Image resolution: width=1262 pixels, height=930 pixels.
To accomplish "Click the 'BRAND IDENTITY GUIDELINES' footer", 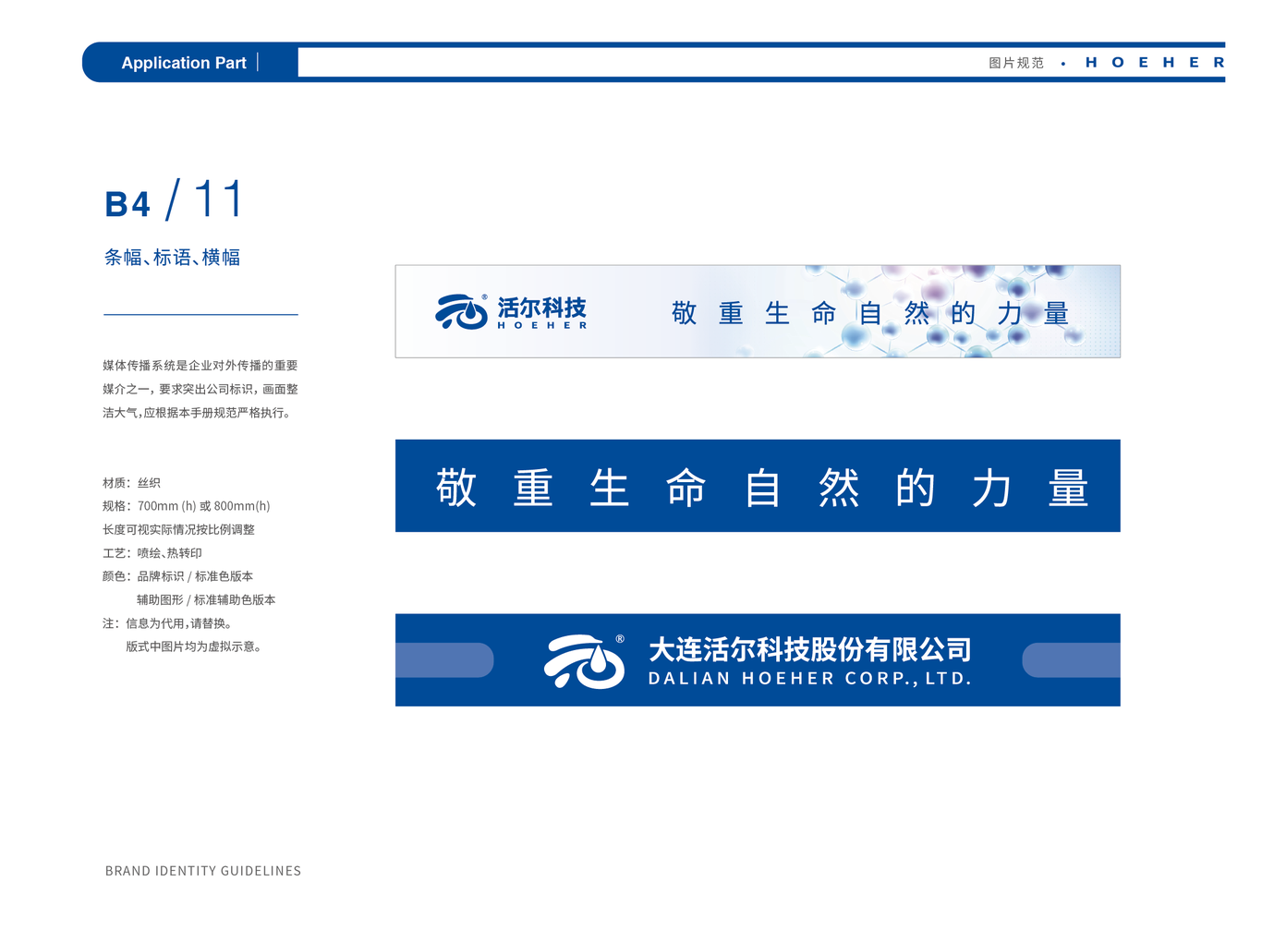I will pyautogui.click(x=203, y=871).
